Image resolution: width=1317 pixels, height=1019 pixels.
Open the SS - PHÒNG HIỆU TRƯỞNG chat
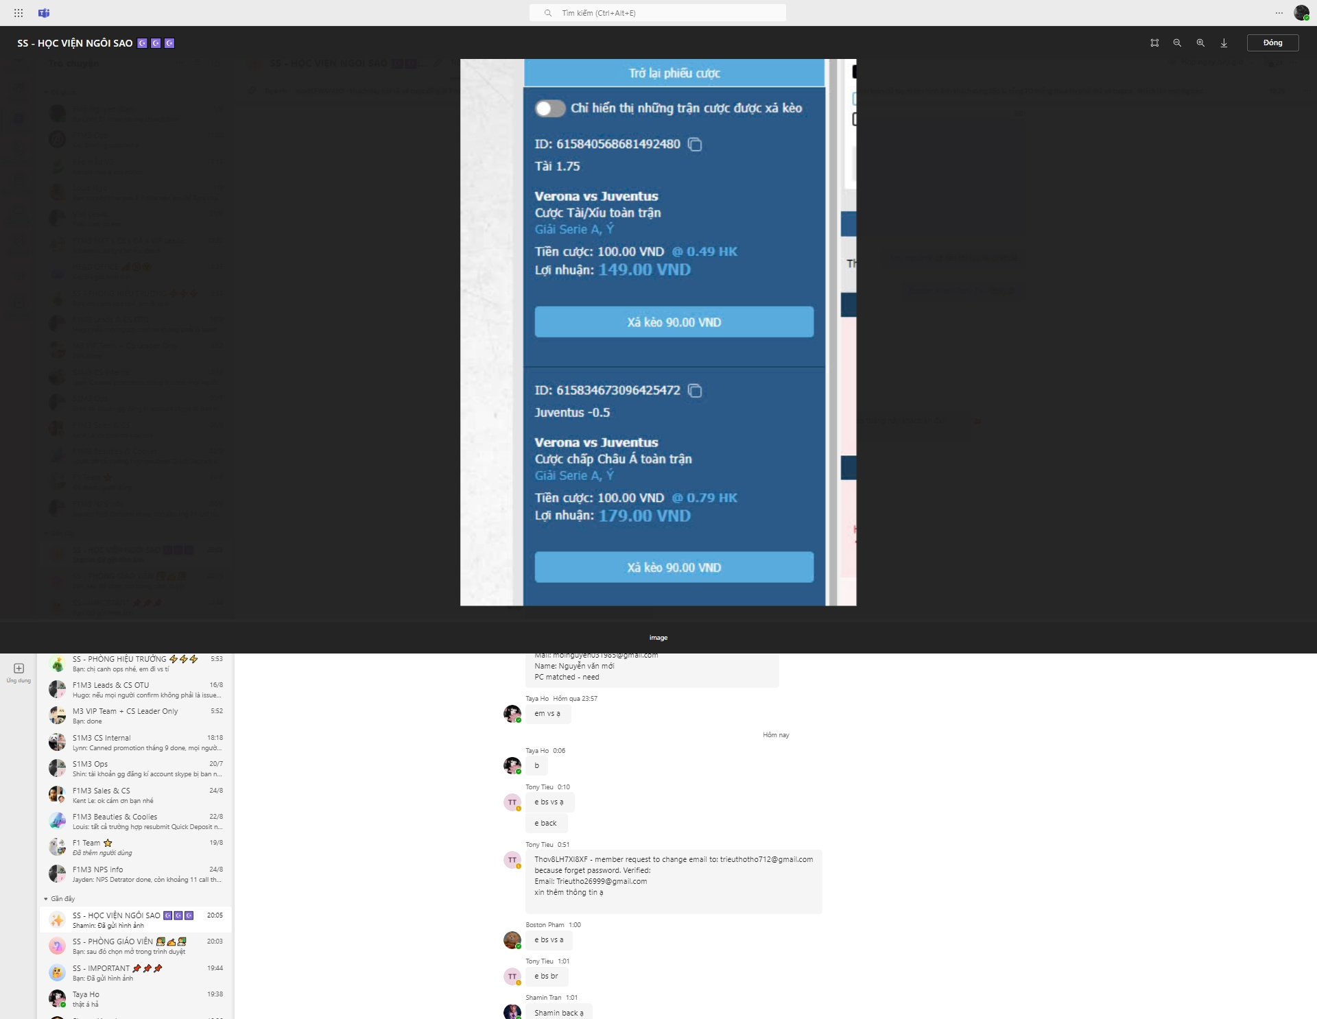[136, 664]
